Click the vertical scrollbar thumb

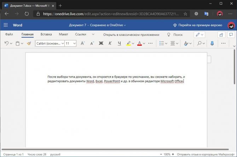click(x=235, y=67)
